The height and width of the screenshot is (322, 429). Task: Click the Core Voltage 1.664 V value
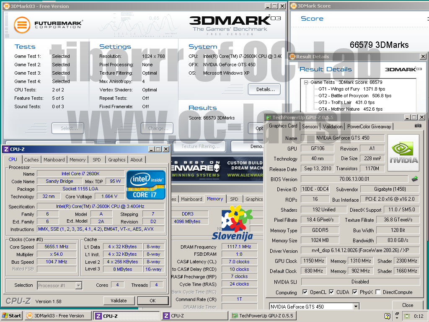click(x=109, y=196)
